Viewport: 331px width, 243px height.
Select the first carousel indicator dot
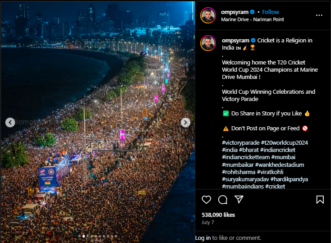point(79,236)
